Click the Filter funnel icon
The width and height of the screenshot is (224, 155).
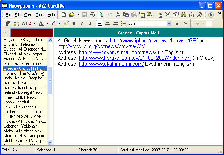point(6,33)
